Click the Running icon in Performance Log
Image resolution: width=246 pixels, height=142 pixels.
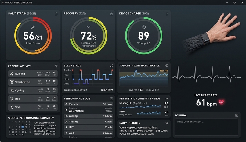66,104
